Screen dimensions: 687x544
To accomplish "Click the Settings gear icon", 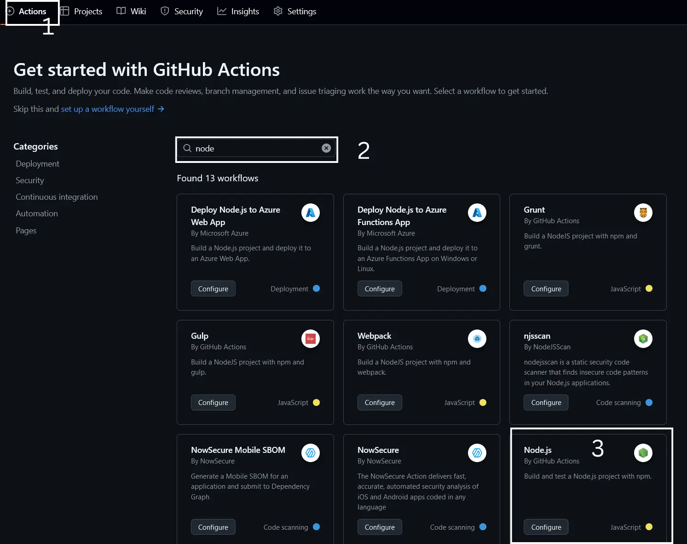I will 278,11.
